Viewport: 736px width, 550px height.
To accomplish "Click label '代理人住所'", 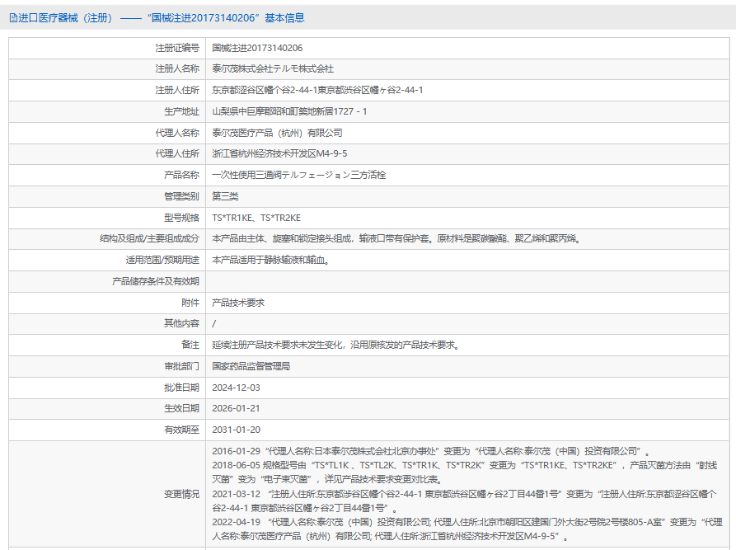I will pos(177,154).
